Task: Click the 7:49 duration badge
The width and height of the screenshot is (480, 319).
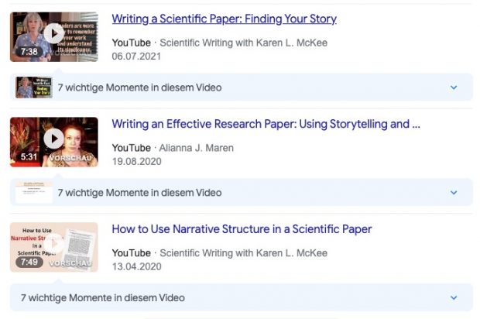Action: pos(29,262)
